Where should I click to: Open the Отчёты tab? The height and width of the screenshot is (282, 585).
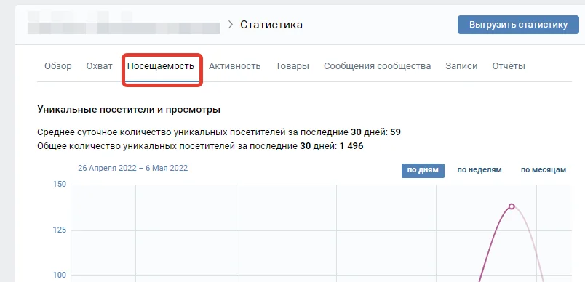coord(509,66)
